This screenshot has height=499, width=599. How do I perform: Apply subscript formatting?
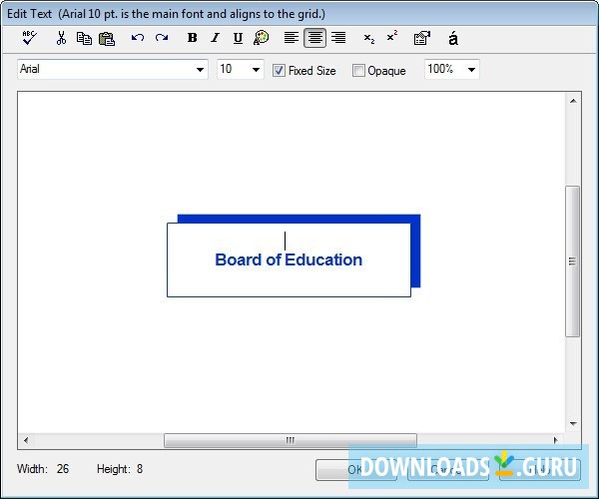point(369,38)
